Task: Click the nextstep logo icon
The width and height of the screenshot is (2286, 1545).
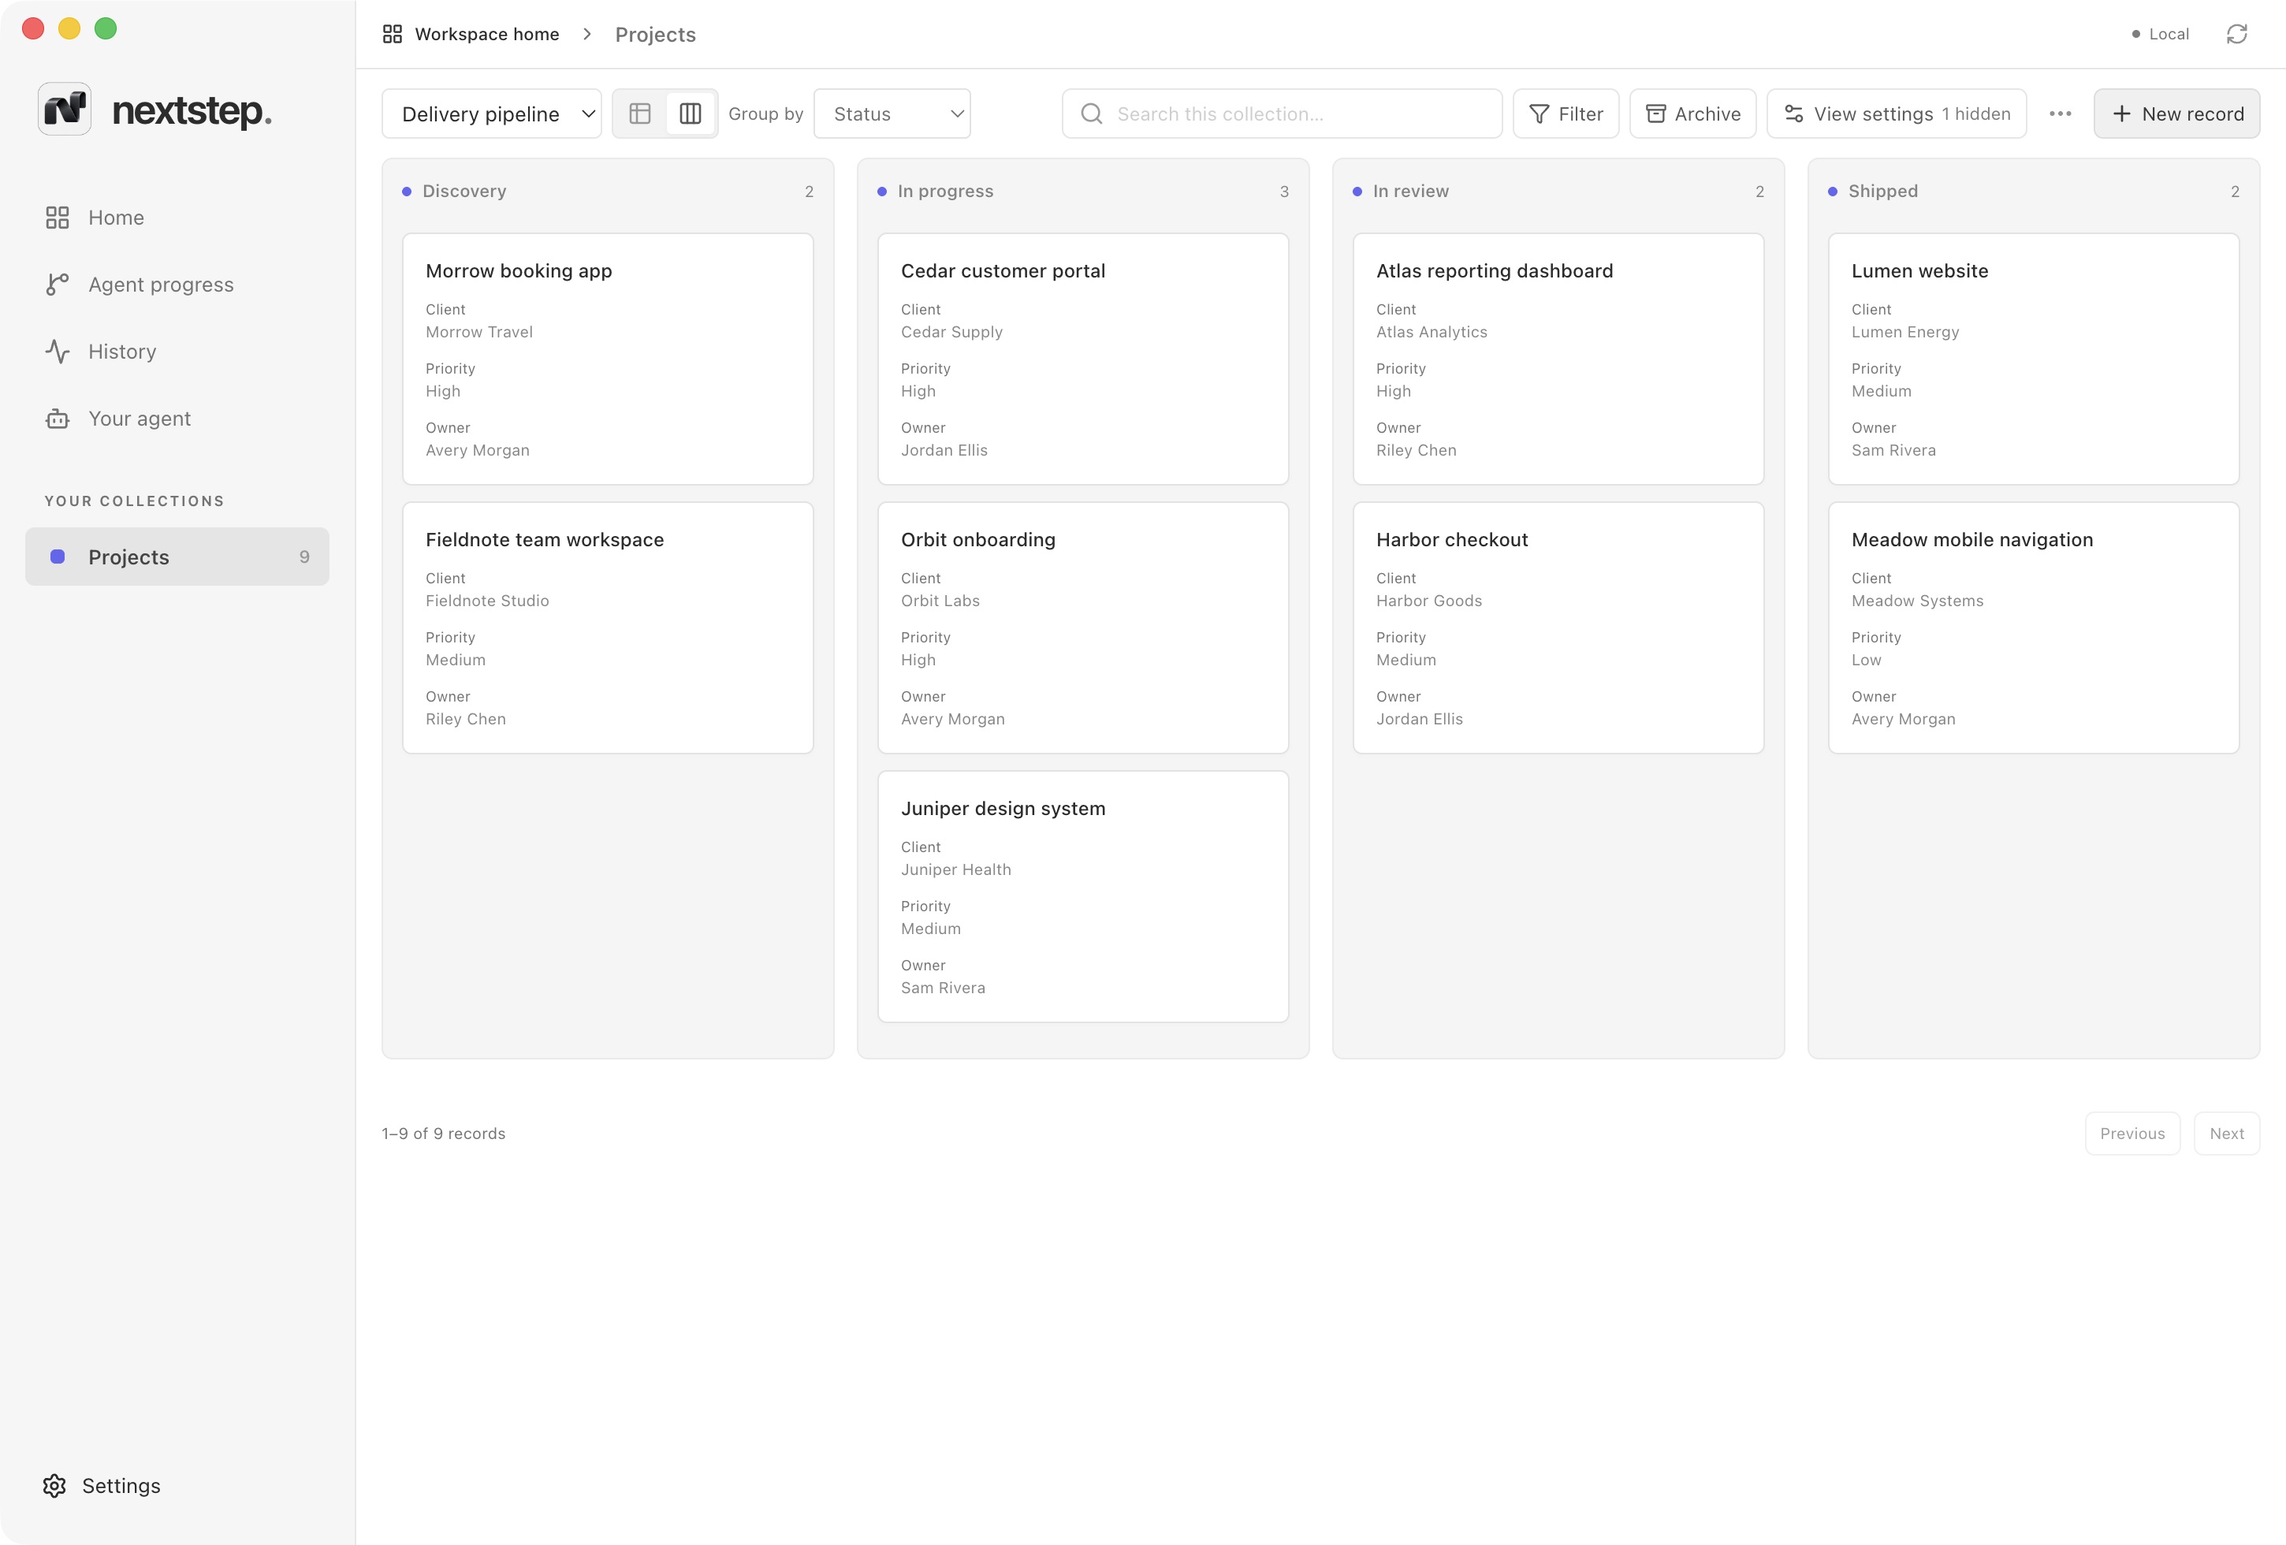Action: pyautogui.click(x=65, y=109)
